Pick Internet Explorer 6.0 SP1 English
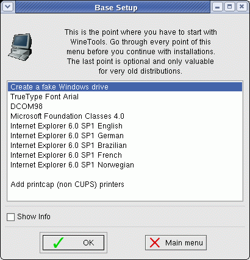Viewport: 250px width, 260px height. tap(125, 126)
